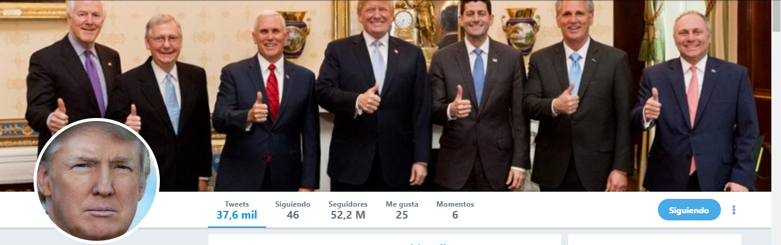The image size is (781, 245).
Task: Click the 6 moments count
Action: 455,215
